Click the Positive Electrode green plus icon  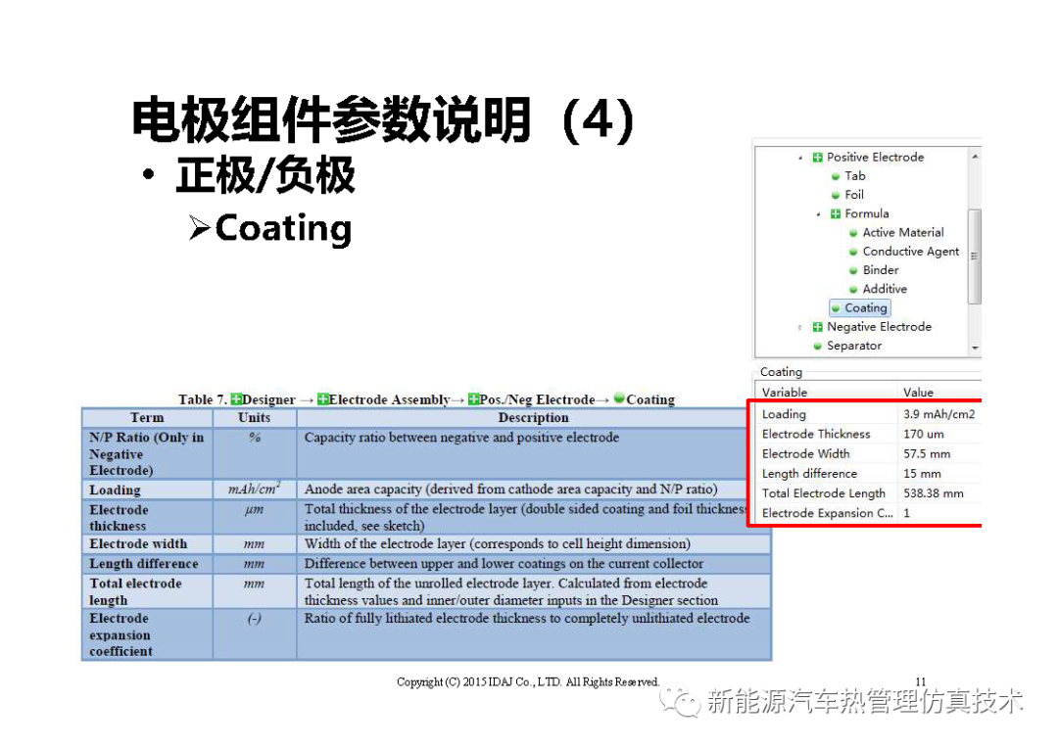(x=817, y=158)
